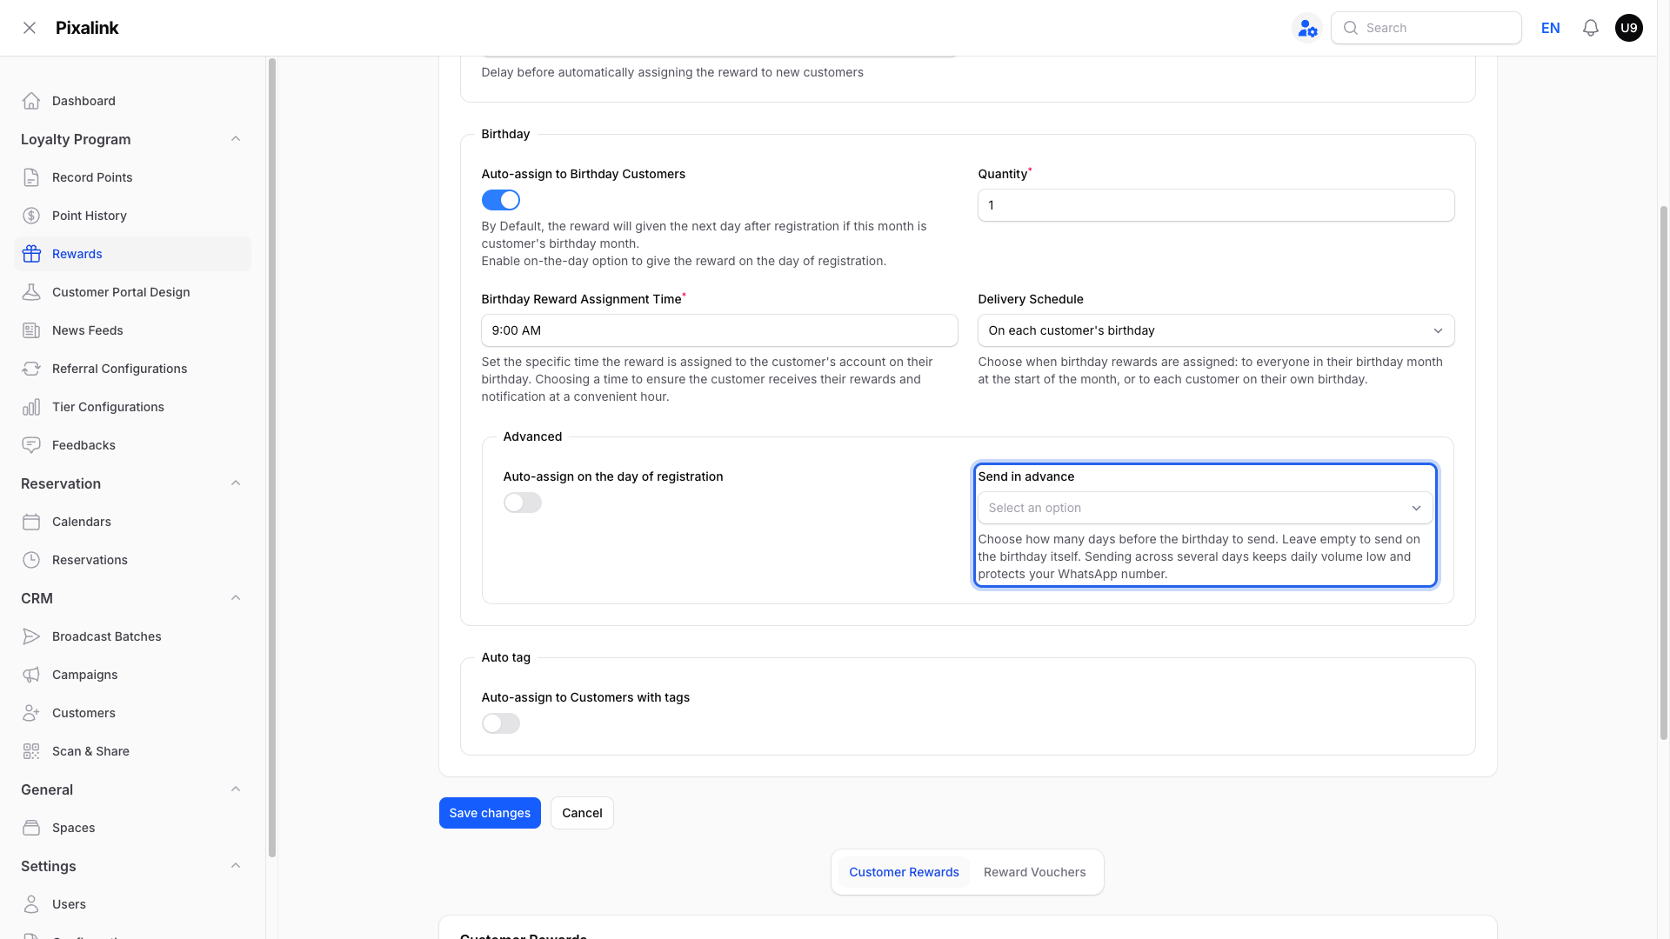Select the Customer Rewards tab
Screen dimensions: 1670x939
(904, 872)
